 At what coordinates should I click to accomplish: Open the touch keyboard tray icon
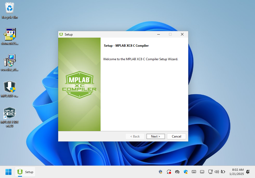click(194, 172)
